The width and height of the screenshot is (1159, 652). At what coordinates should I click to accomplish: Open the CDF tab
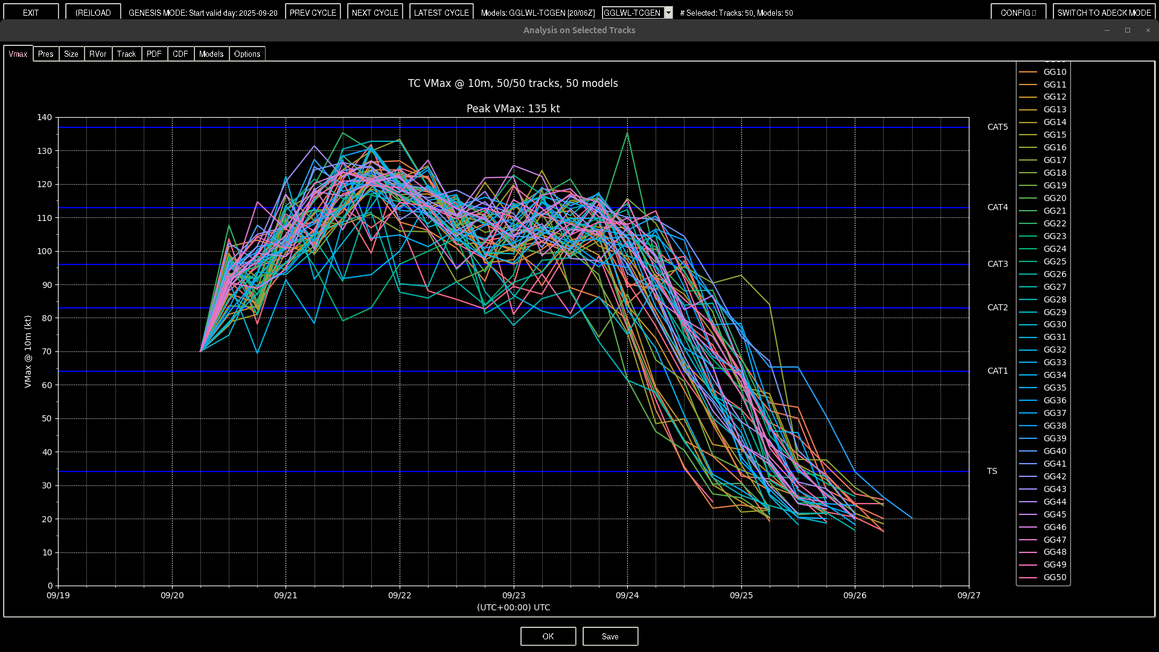(x=180, y=54)
